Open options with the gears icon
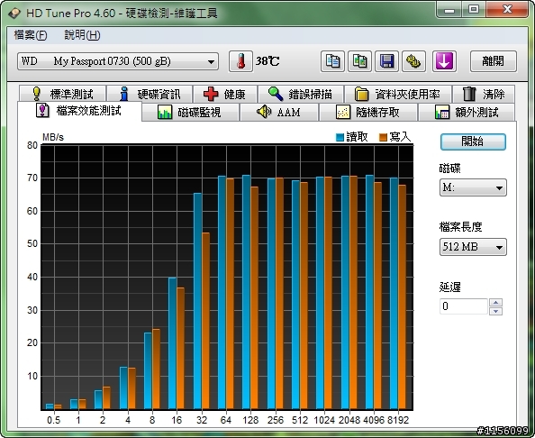Image resolution: width=535 pixels, height=438 pixels. pyautogui.click(x=413, y=61)
